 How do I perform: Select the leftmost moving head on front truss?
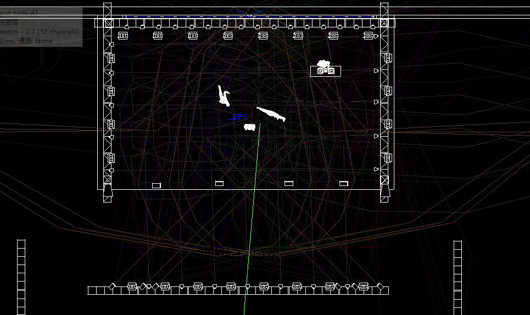pos(132,286)
